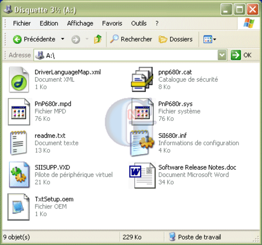Expand the address bar dropdown

[222, 55]
